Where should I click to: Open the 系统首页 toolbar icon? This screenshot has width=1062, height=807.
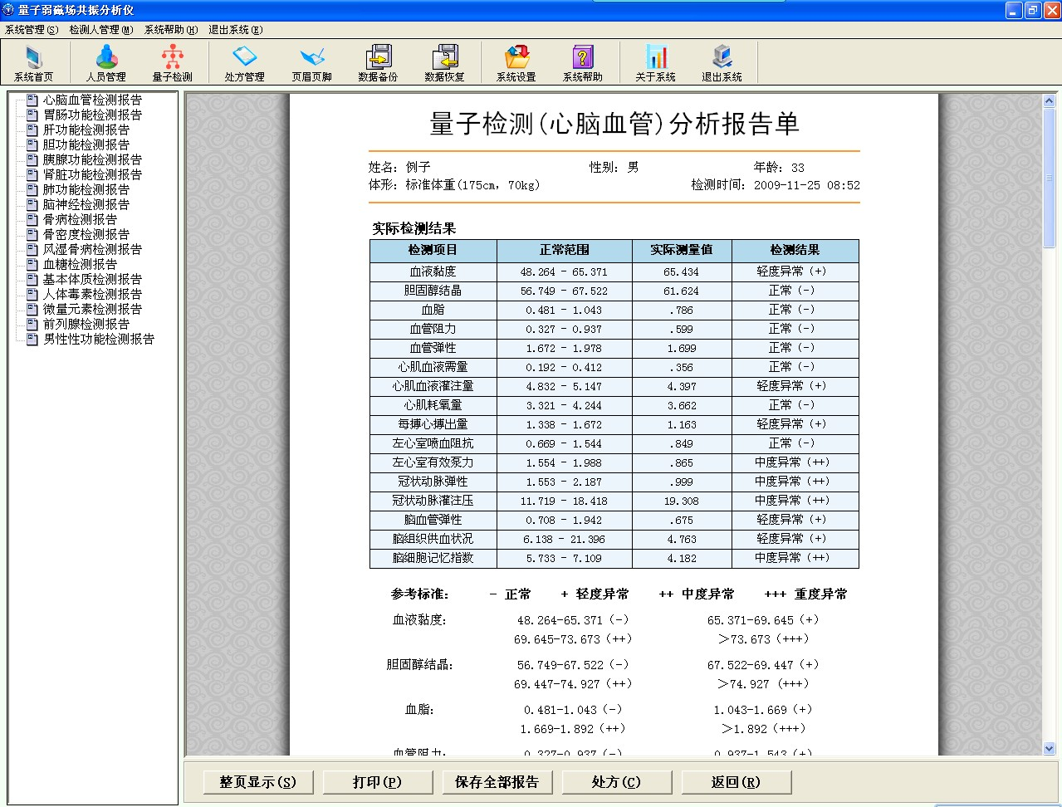point(33,62)
